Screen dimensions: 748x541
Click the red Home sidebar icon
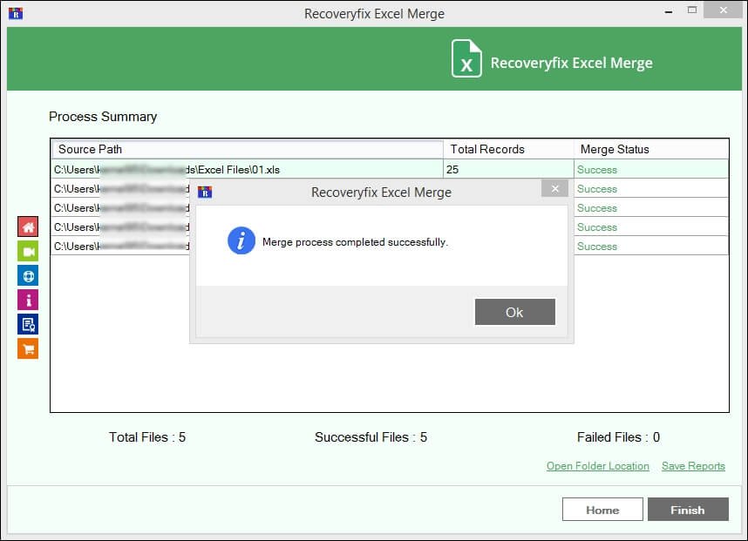tap(28, 227)
